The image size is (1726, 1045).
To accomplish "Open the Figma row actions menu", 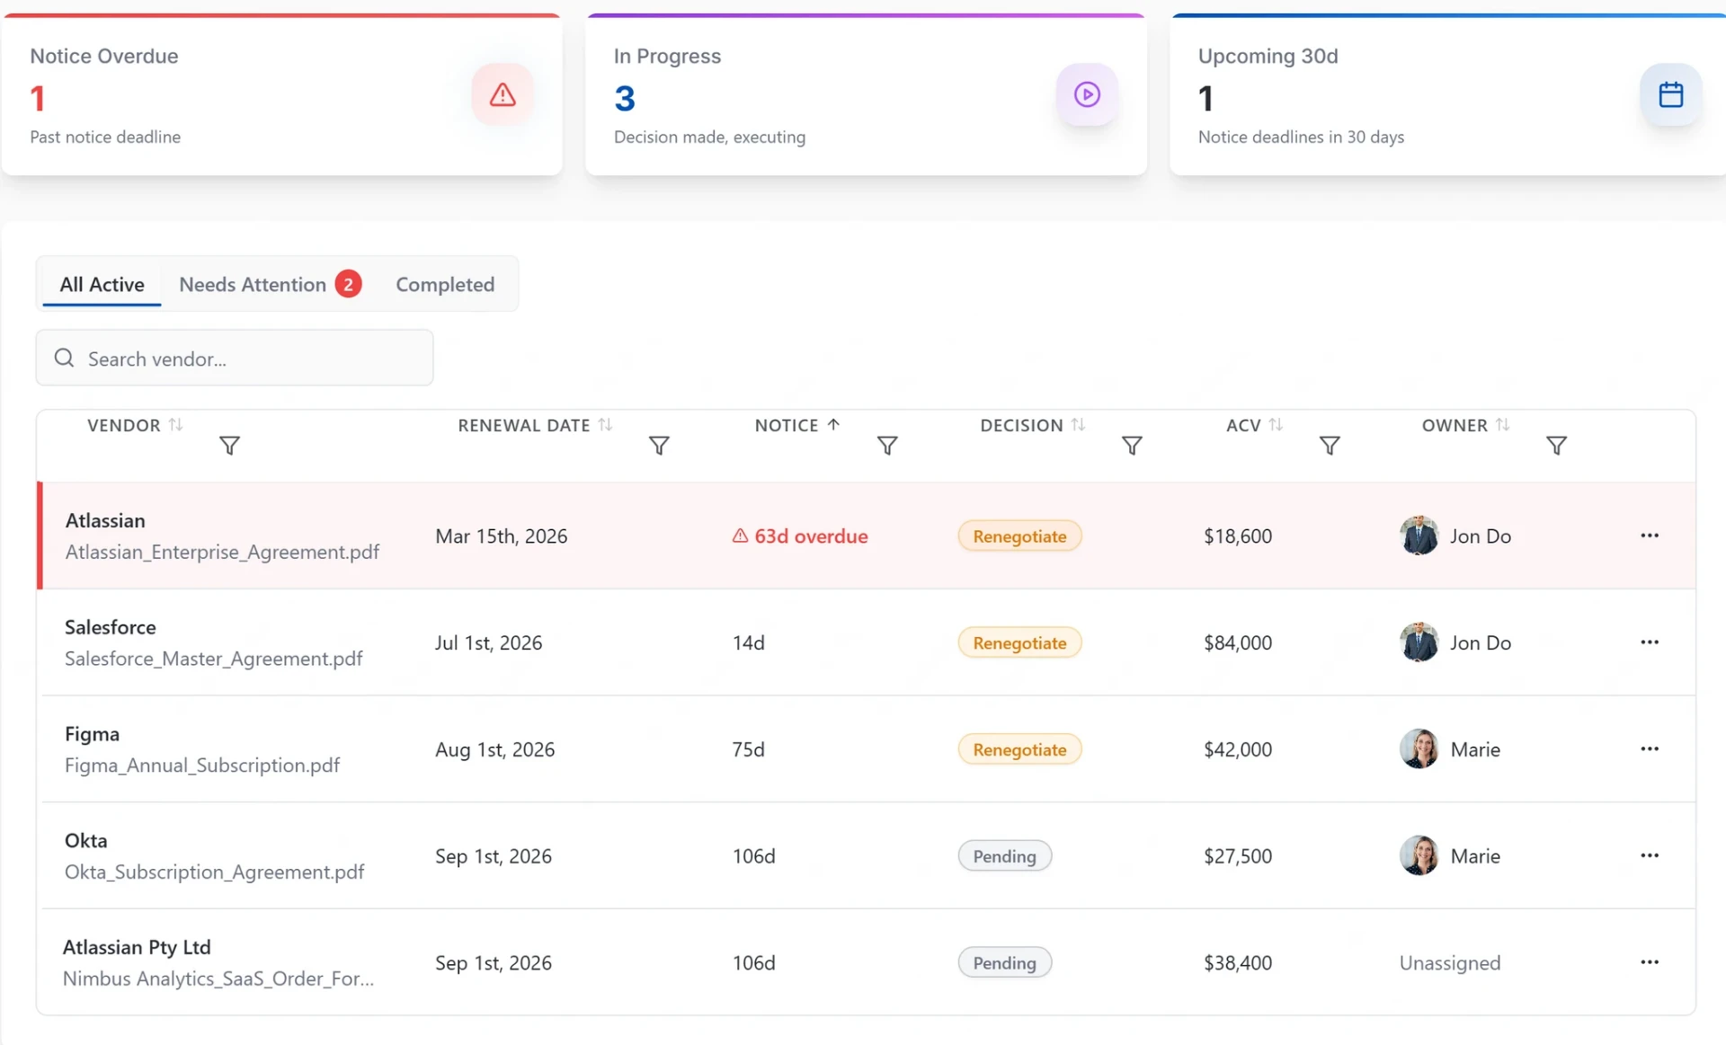I will point(1649,749).
